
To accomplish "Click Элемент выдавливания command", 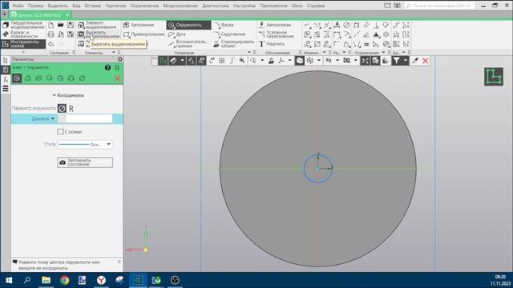I will (97, 25).
